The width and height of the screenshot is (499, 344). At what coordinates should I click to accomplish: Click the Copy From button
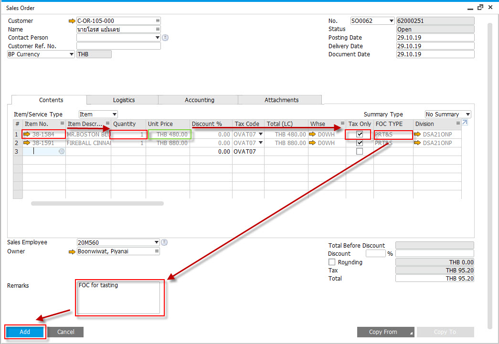coord(385,332)
